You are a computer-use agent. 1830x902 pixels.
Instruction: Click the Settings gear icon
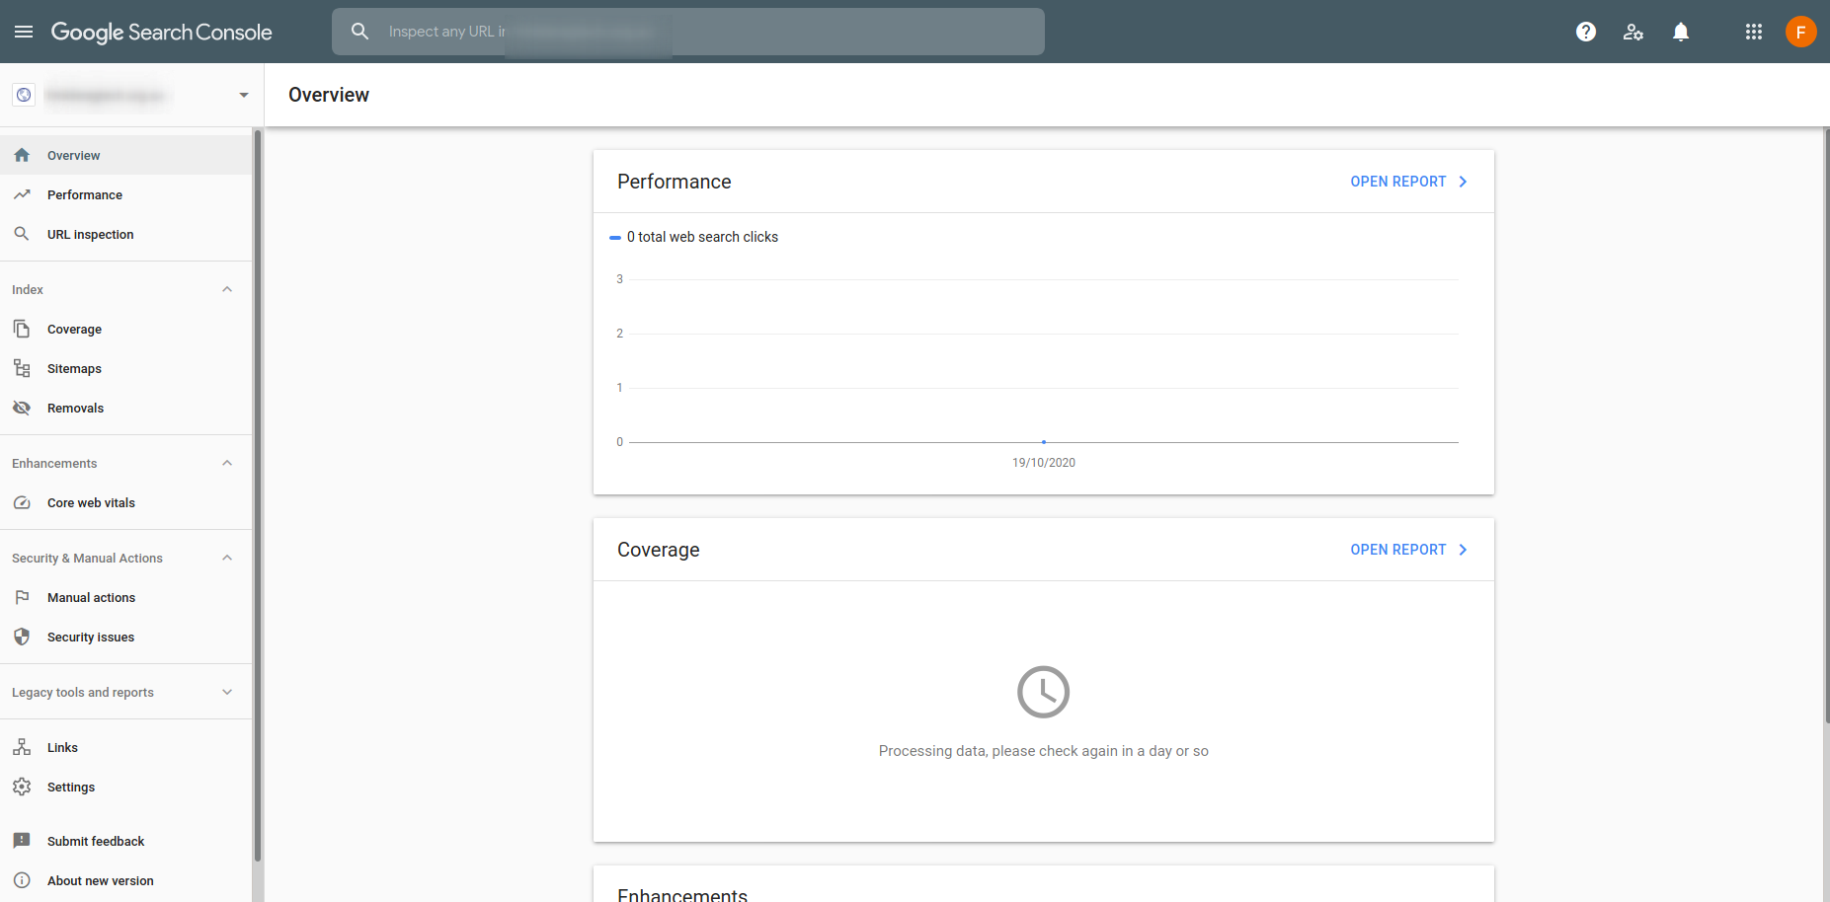[22, 787]
